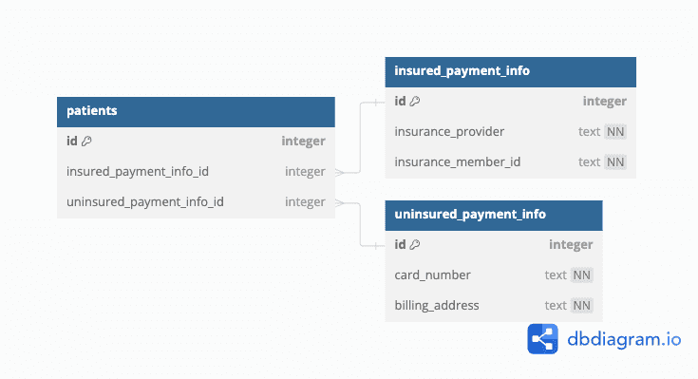Click the NN badge on card_number
698x379 pixels.
(x=581, y=275)
